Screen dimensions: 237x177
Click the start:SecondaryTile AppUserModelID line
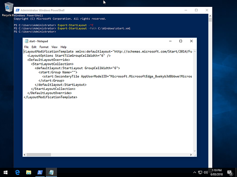coord(117,76)
